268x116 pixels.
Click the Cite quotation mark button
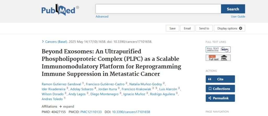(220, 79)
